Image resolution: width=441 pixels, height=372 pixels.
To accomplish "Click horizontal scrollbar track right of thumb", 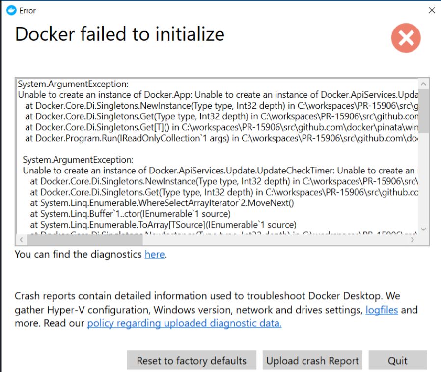I will 275,240.
